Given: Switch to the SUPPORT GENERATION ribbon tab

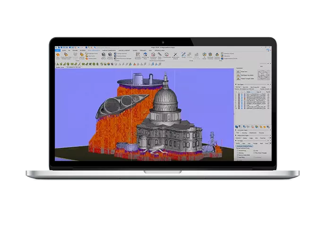Looking at the screenshot, I should pos(109,50).
